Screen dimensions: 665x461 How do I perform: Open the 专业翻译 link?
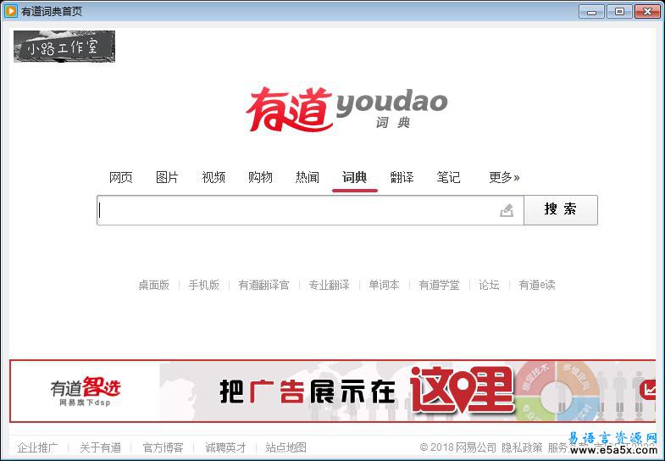coord(329,285)
